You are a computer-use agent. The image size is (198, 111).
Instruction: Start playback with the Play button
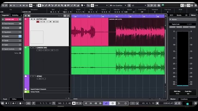pos(119,103)
